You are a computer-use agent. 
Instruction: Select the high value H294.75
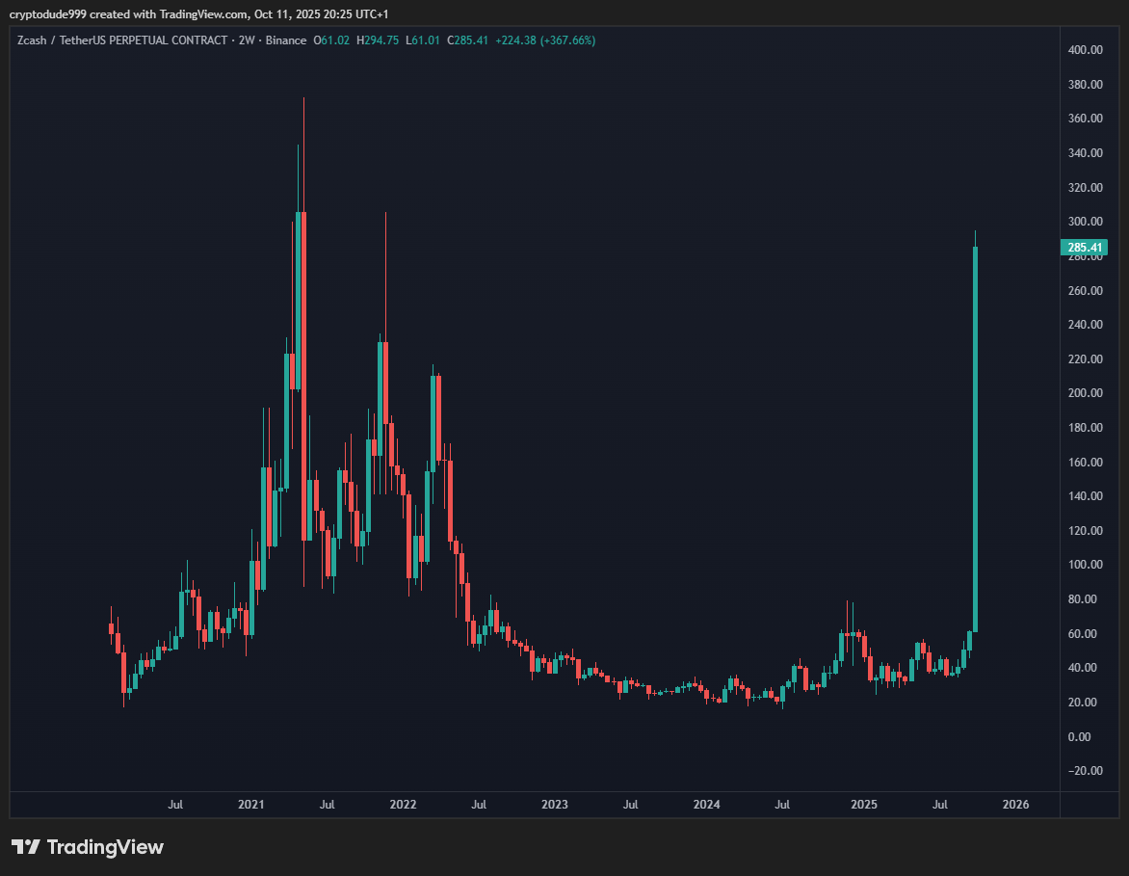(379, 40)
